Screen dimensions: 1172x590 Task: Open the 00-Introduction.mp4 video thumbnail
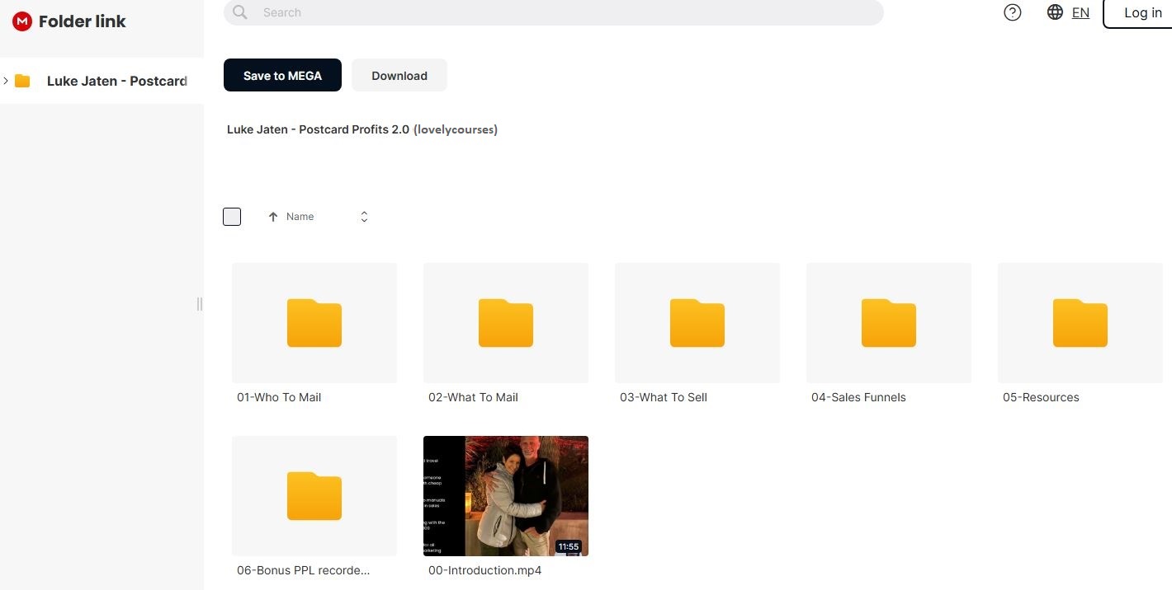coord(506,496)
